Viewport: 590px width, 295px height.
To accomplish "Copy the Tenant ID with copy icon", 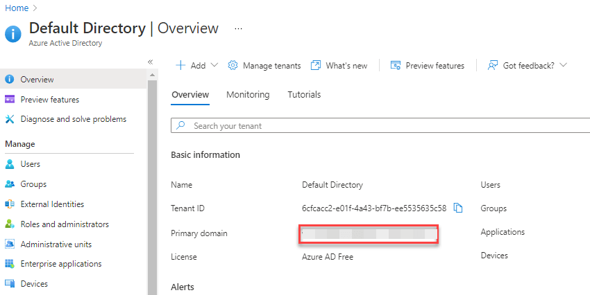I will coord(457,208).
